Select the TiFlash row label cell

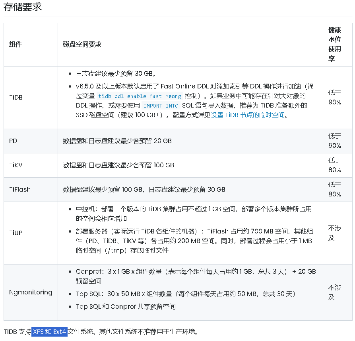[x=19, y=190]
